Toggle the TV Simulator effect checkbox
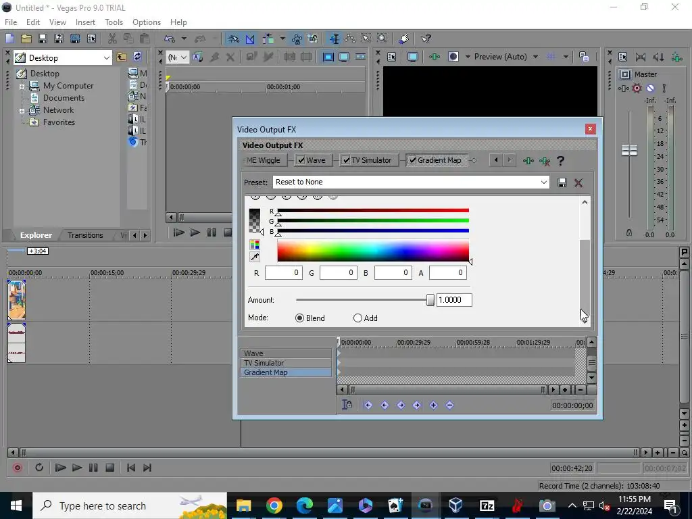Image resolution: width=692 pixels, height=519 pixels. pos(347,160)
